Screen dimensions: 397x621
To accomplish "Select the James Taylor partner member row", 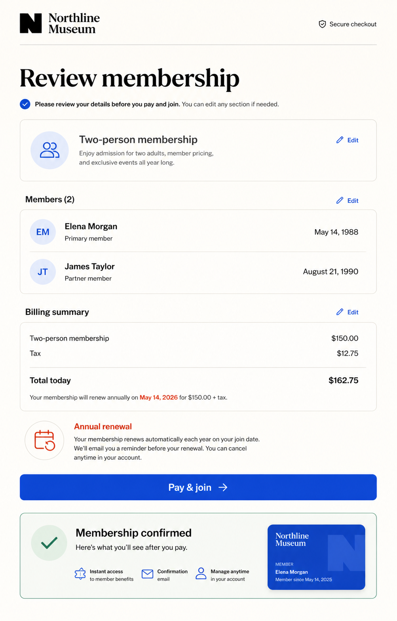I will tap(198, 272).
